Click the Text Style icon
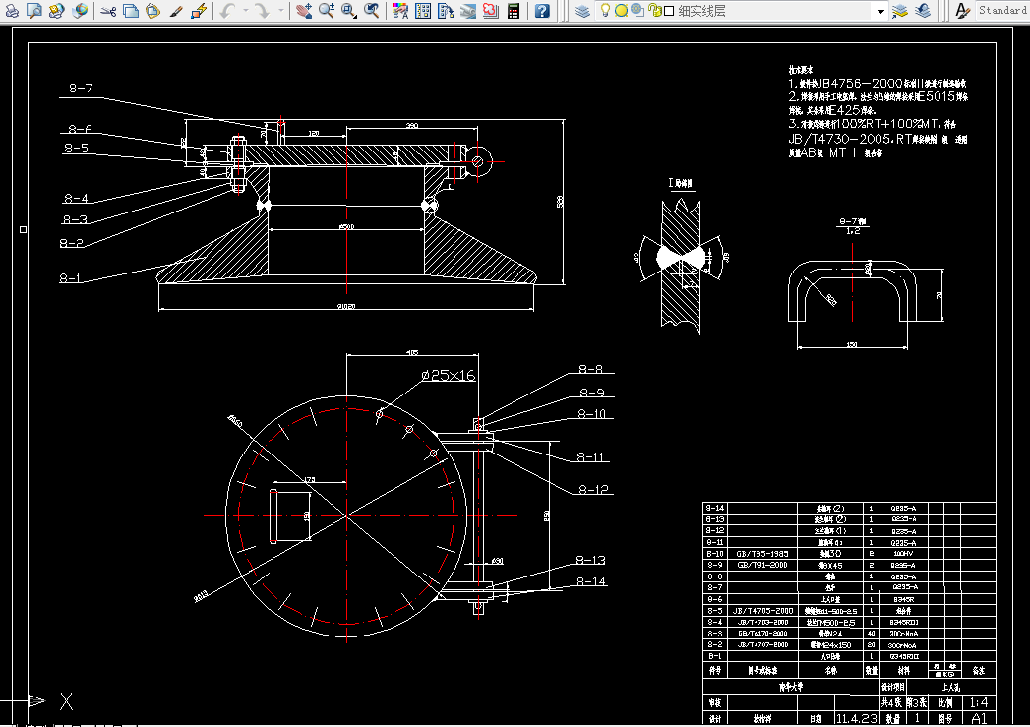1030x727 pixels. [x=963, y=11]
